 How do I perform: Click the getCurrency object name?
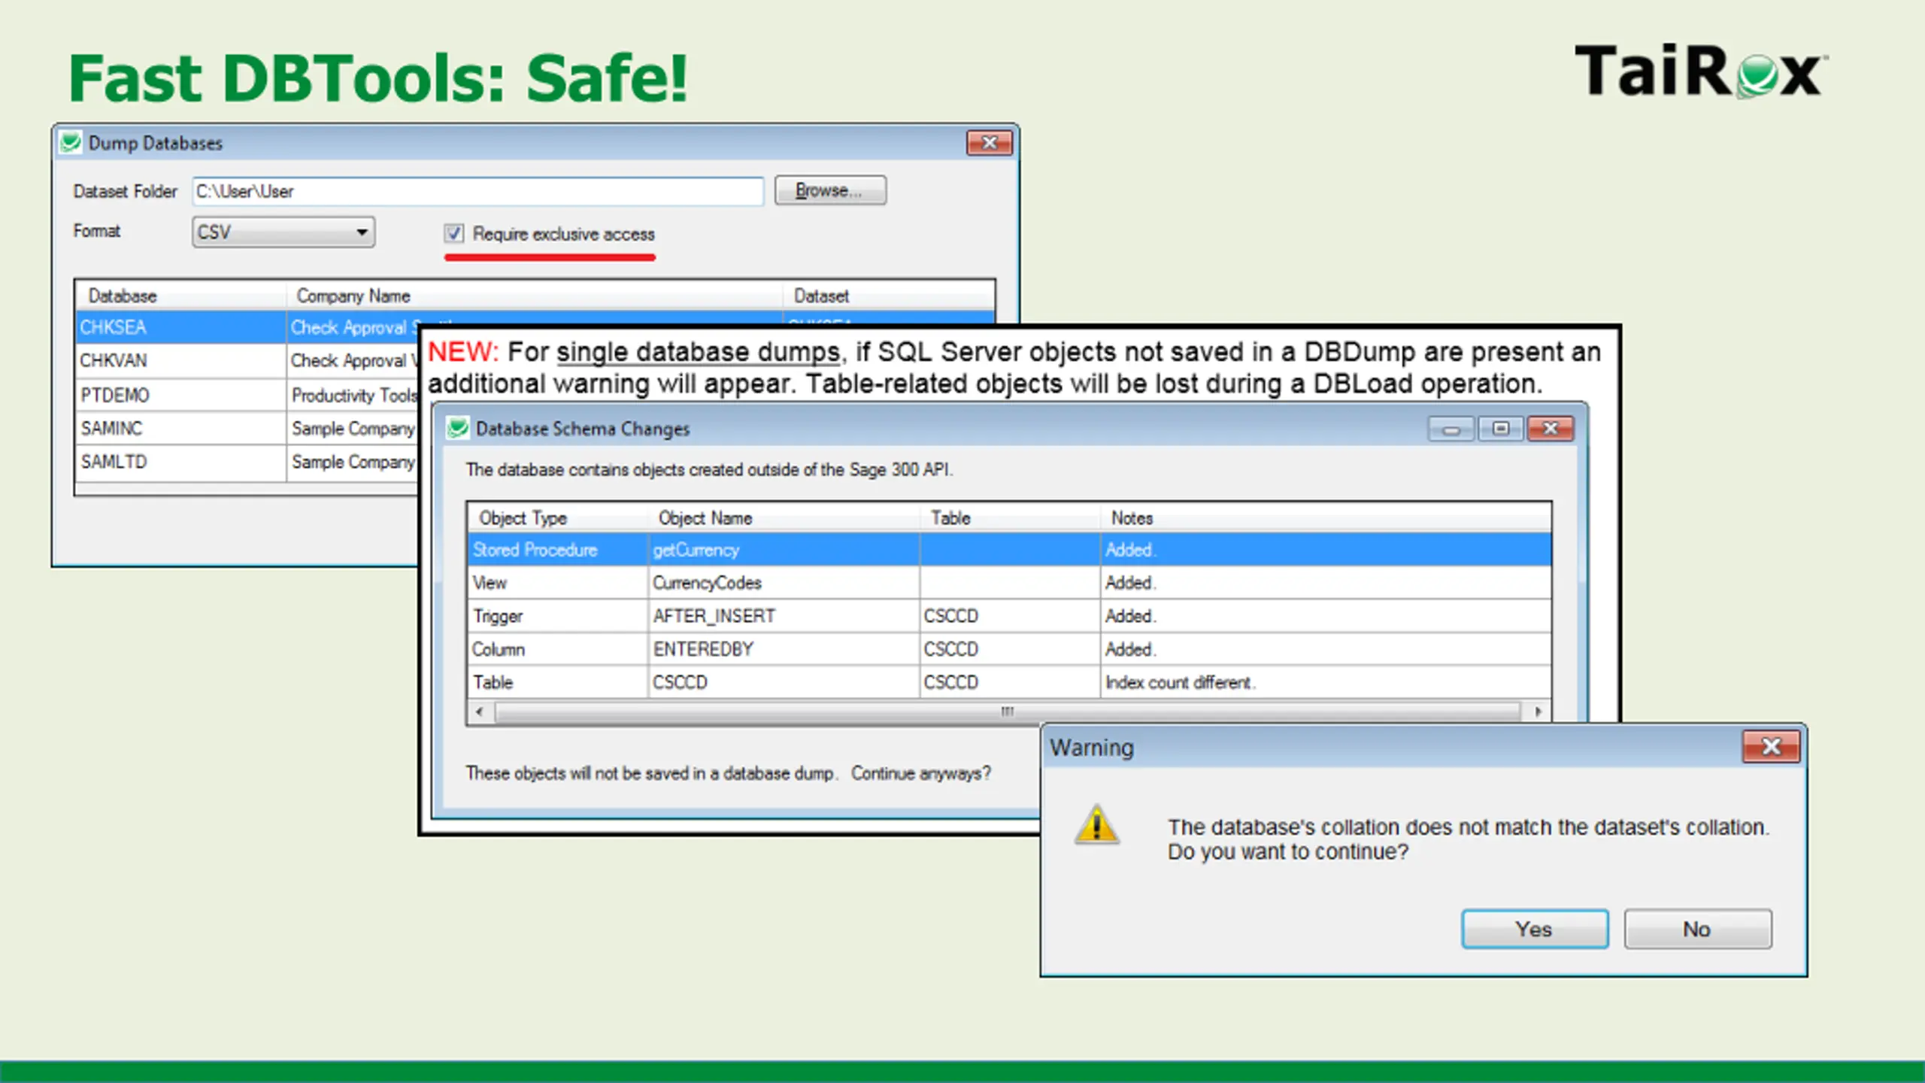696,550
